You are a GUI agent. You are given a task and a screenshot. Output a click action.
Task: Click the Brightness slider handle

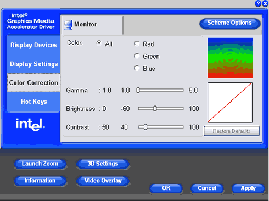(155, 109)
